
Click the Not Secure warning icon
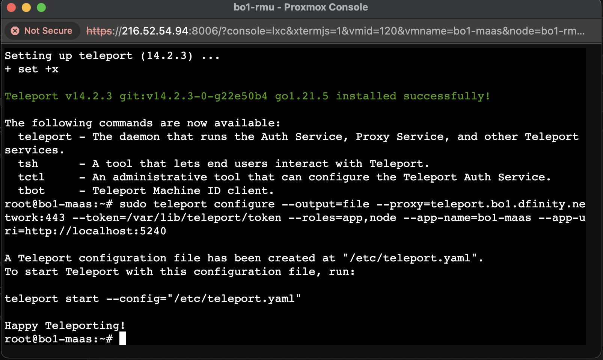(15, 31)
